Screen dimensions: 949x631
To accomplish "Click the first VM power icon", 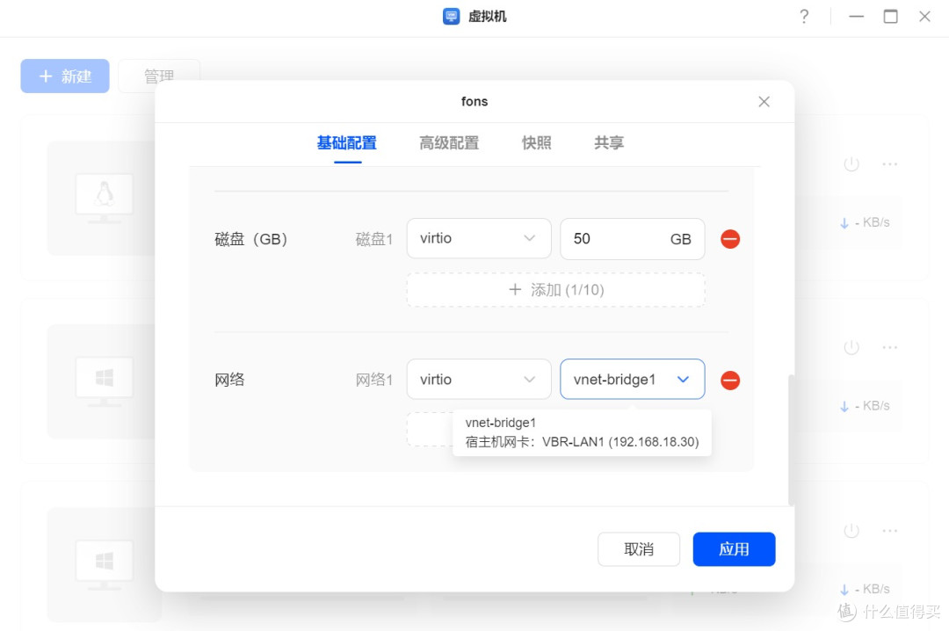I will point(851,164).
